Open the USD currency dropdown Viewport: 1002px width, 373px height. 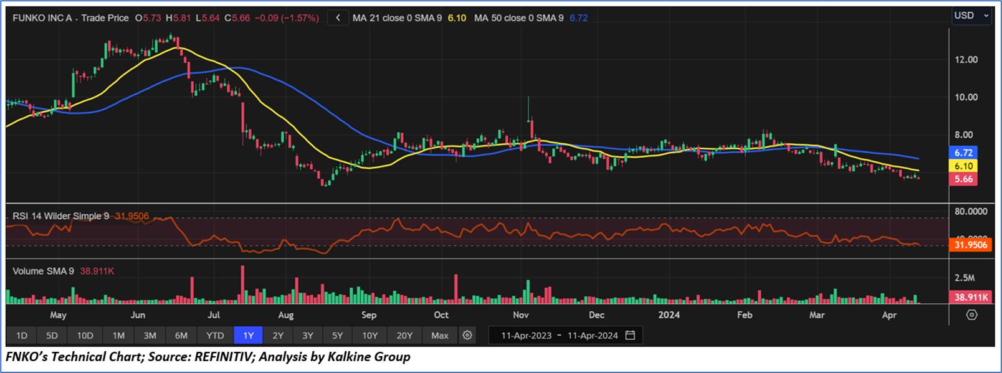point(971,16)
